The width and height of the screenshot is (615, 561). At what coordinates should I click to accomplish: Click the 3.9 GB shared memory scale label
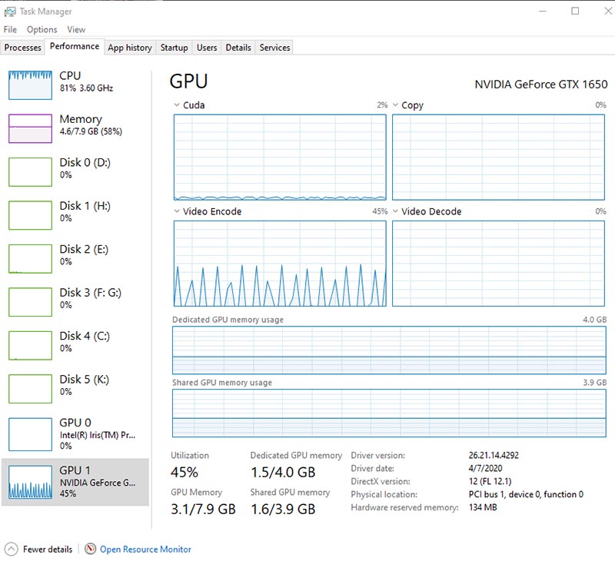point(594,382)
